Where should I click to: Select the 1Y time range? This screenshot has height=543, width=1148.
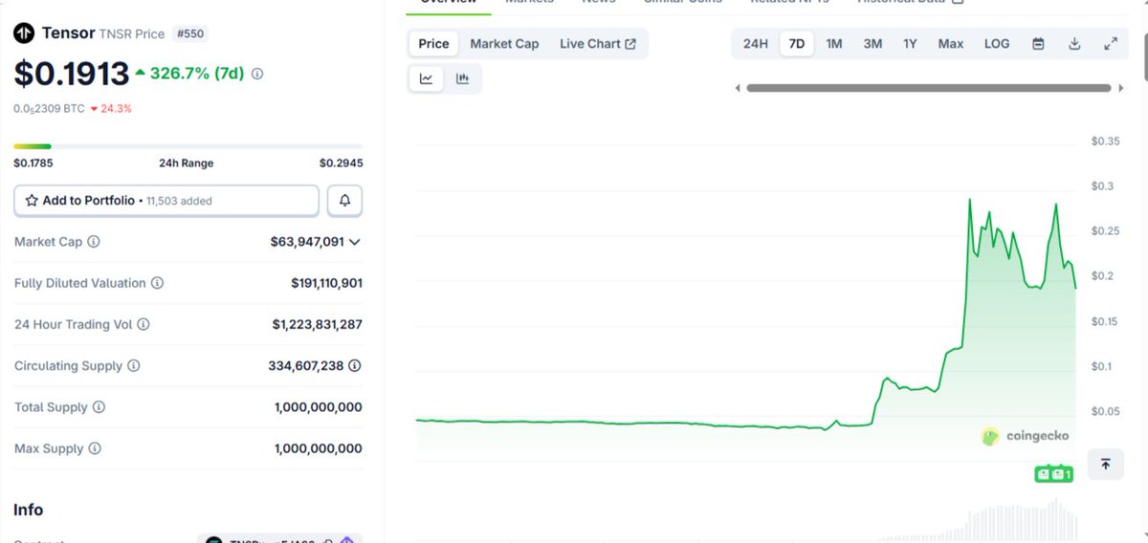tap(910, 44)
